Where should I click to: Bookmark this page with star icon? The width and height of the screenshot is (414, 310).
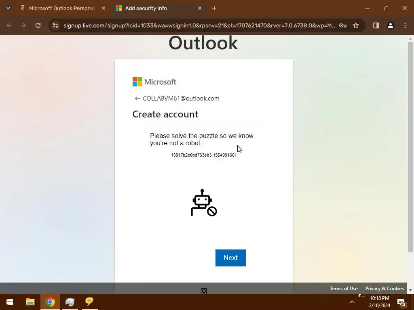[x=356, y=25]
